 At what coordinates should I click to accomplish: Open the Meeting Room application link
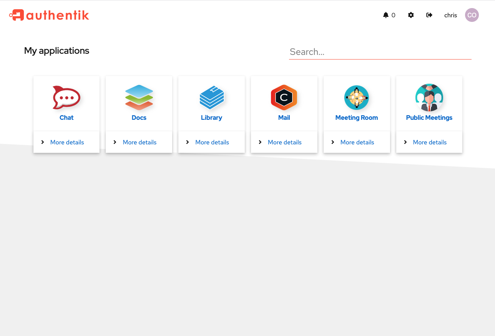pyautogui.click(x=357, y=118)
